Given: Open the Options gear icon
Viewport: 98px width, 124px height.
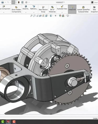Looking at the screenshot, I should 26,2.
